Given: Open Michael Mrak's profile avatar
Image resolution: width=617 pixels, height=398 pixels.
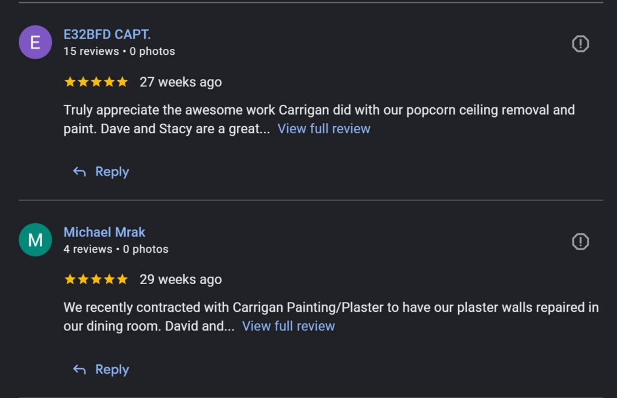Looking at the screenshot, I should coord(35,240).
